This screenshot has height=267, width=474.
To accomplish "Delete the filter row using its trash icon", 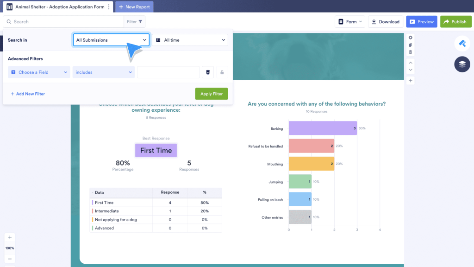I will (x=208, y=72).
